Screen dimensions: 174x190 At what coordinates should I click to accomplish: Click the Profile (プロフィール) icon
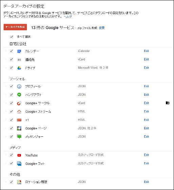19,87
